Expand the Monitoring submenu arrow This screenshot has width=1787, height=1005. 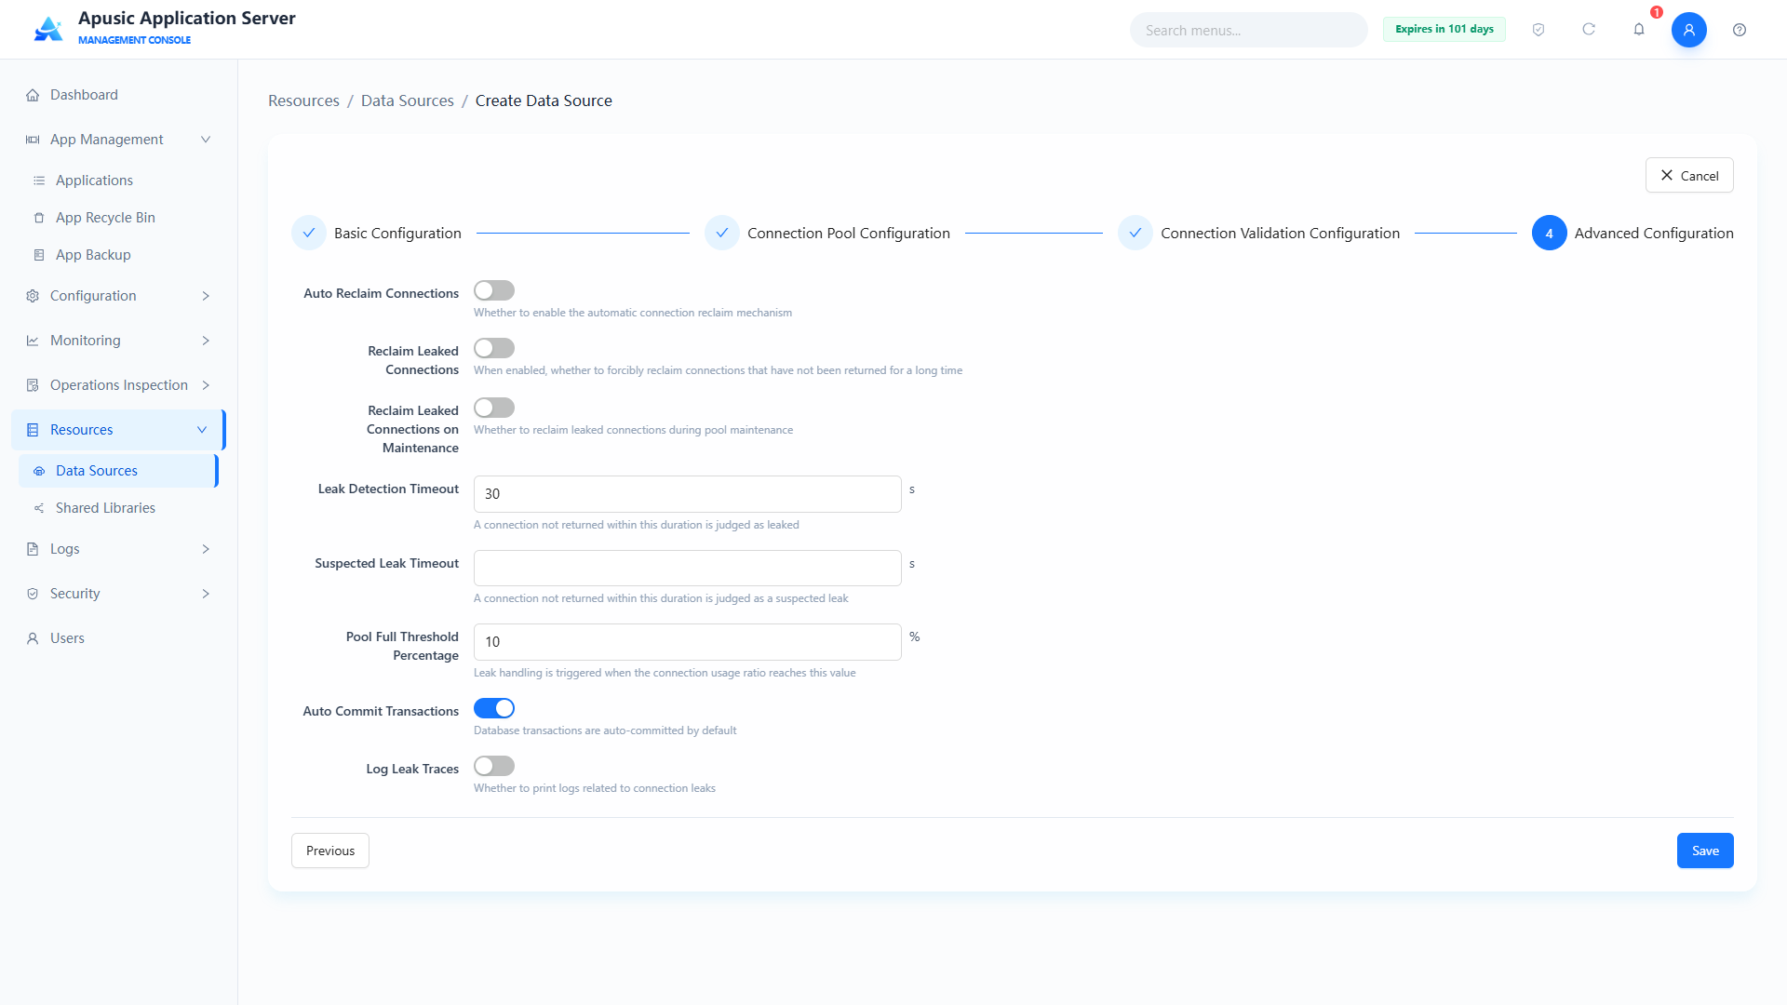pos(206,341)
